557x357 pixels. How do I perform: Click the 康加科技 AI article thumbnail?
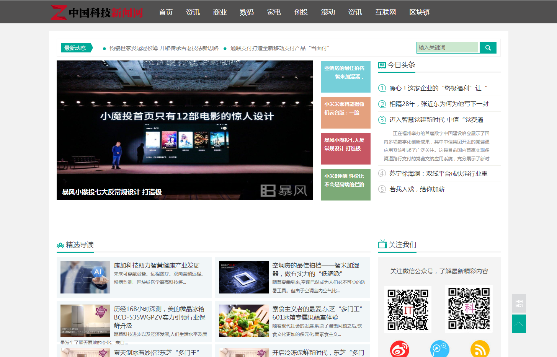[85, 277]
